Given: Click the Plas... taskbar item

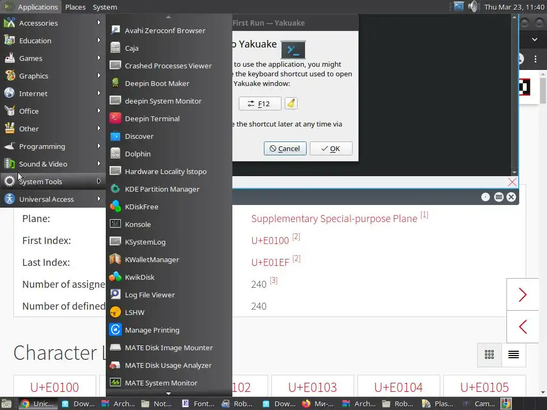Looking at the screenshot, I should pyautogui.click(x=439, y=404).
